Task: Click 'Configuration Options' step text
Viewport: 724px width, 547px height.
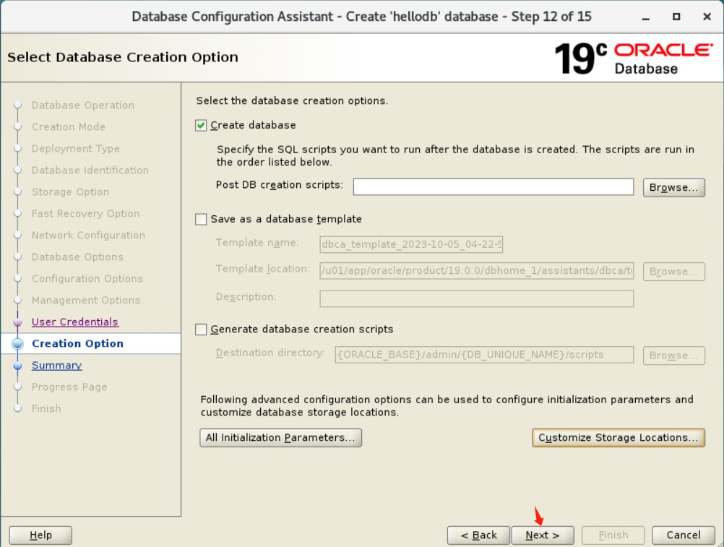Action: pos(87,279)
